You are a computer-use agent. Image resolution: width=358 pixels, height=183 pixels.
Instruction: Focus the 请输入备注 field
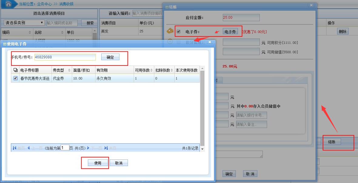[x=251, y=124]
